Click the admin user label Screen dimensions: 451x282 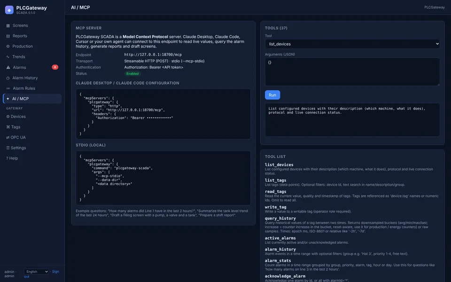pos(9,274)
